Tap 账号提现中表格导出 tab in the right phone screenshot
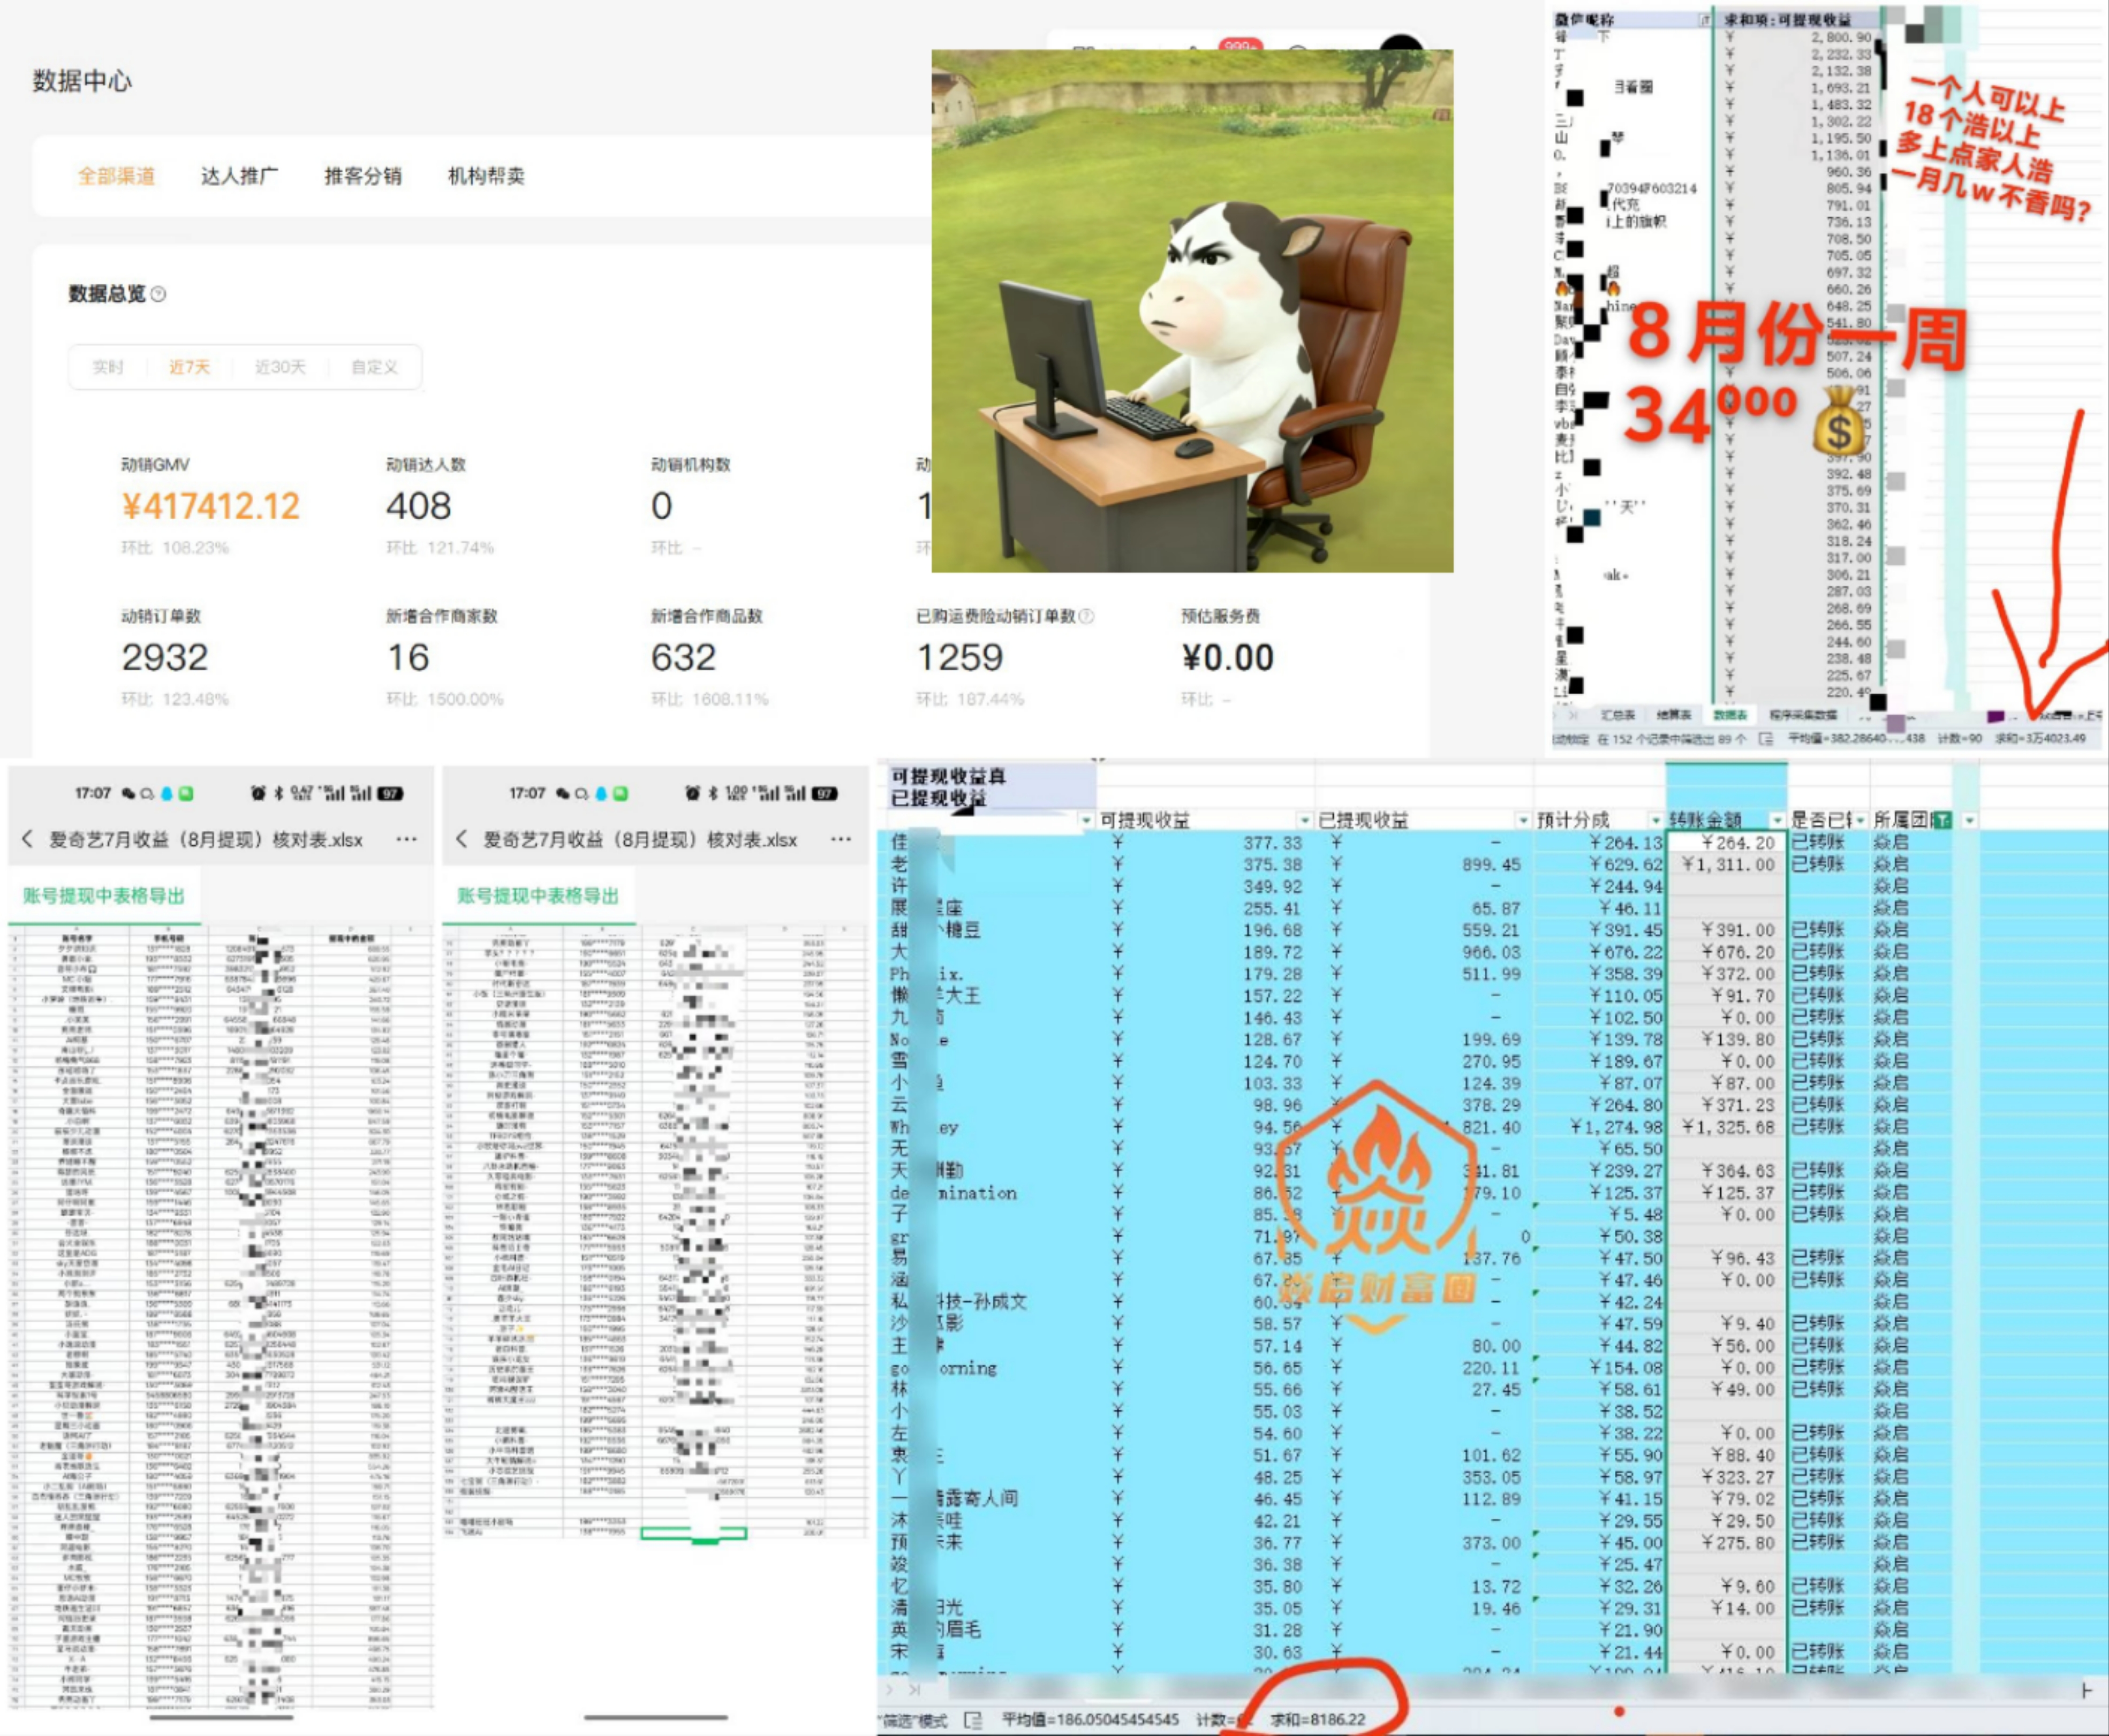The width and height of the screenshot is (2109, 1736). [538, 896]
